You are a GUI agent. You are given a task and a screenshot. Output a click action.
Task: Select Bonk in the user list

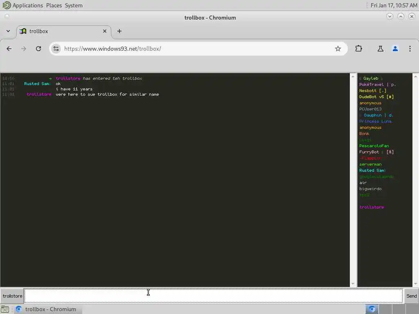[x=364, y=134]
